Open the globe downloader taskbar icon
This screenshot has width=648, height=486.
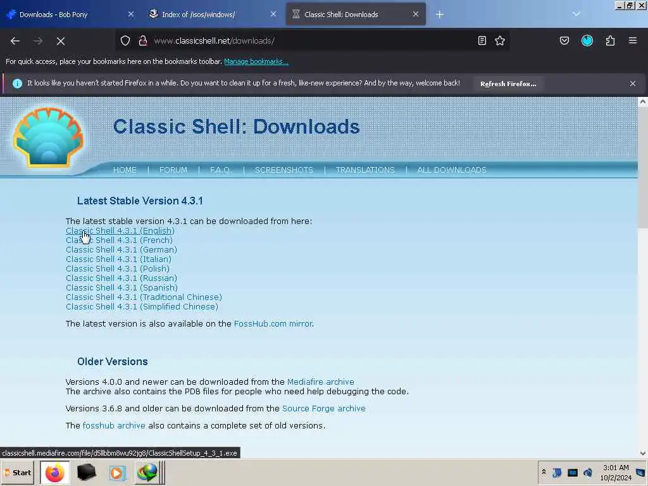tap(147, 472)
